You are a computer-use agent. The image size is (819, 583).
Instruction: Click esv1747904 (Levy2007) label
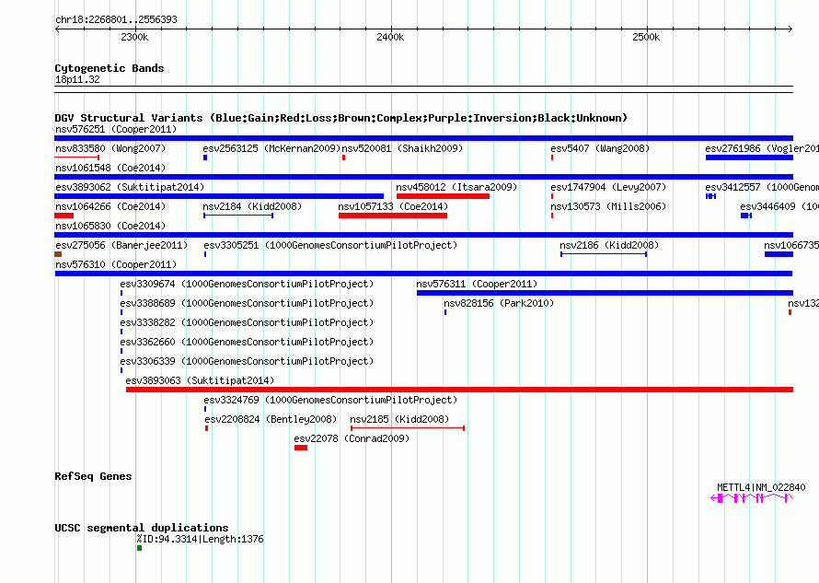click(x=608, y=187)
